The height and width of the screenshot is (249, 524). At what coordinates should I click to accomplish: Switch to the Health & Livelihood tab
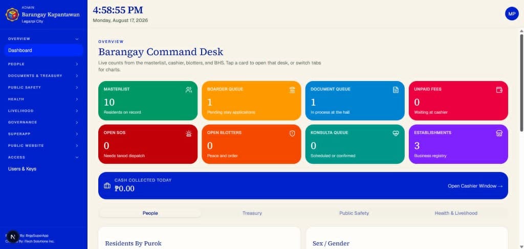click(456, 213)
